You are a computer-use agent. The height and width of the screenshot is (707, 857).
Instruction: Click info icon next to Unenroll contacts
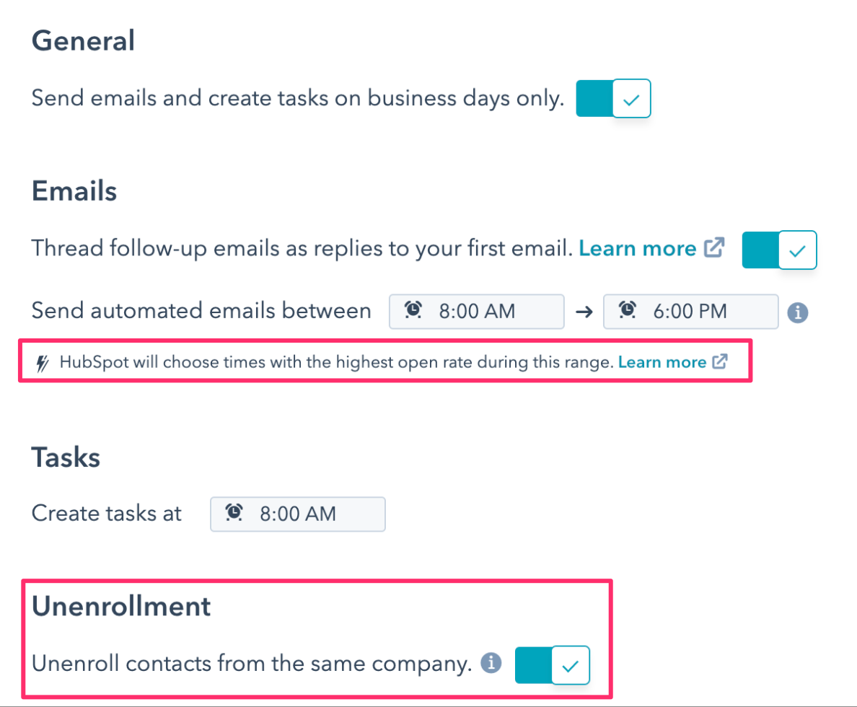491,662
